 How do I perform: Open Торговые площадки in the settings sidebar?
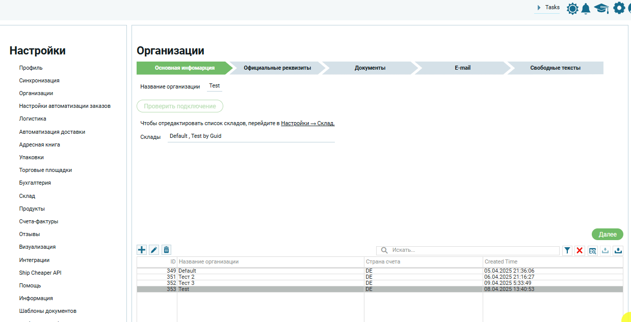click(45, 170)
